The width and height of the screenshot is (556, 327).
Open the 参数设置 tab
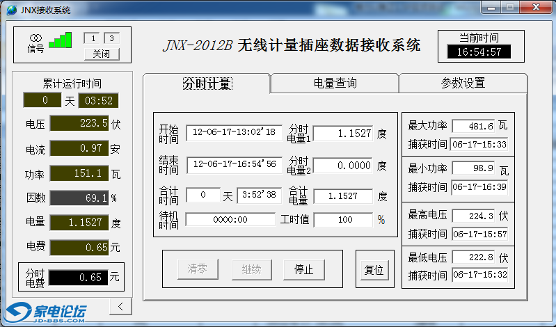pyautogui.click(x=463, y=83)
